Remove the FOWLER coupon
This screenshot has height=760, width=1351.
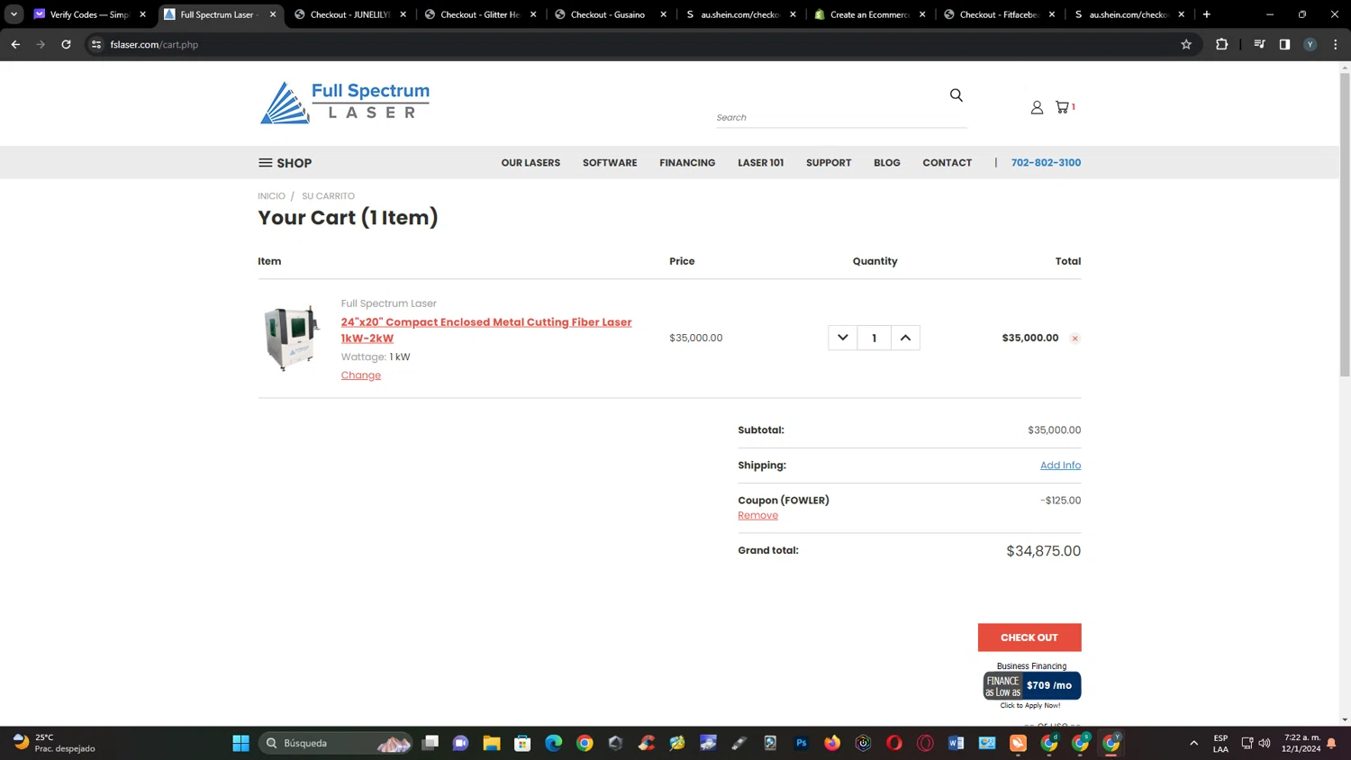click(757, 516)
